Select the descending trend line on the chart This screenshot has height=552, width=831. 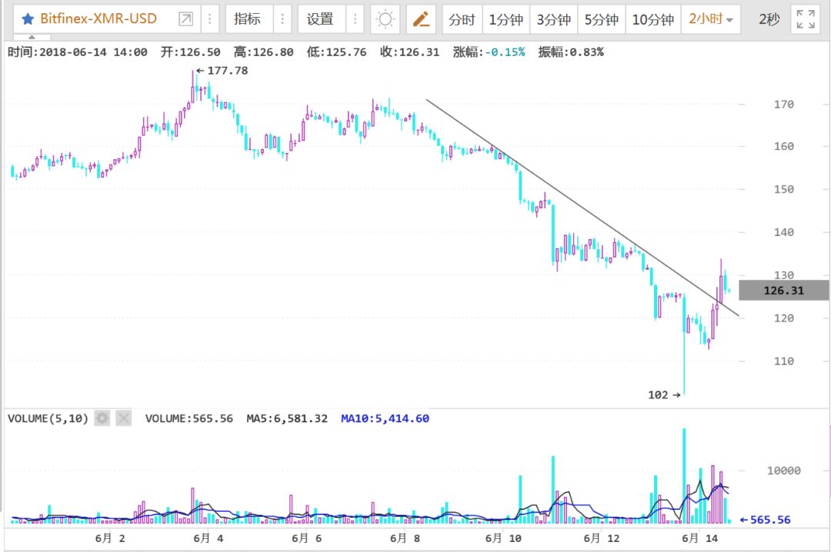point(582,207)
